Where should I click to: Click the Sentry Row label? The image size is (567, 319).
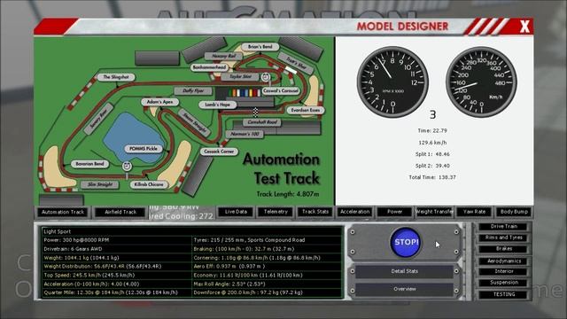tap(98, 119)
